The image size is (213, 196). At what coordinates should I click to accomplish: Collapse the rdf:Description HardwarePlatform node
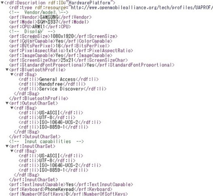(2, 3)
